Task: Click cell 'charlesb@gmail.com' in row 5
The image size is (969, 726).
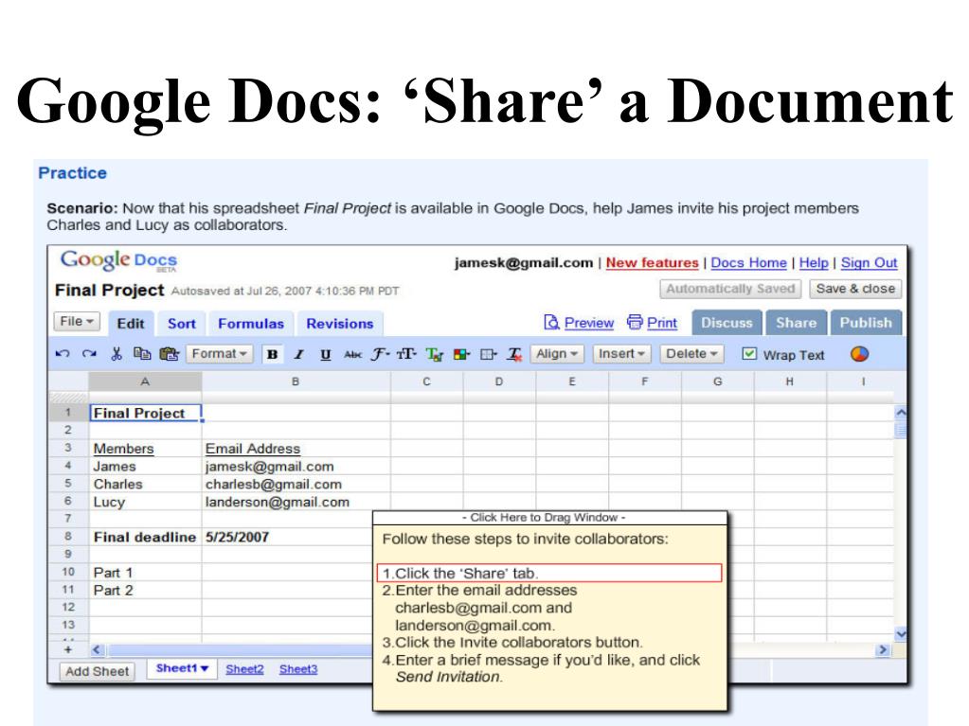Action: coord(296,485)
